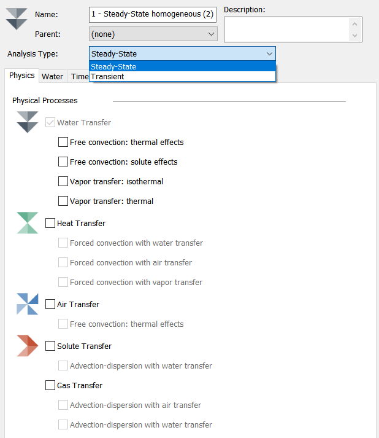This screenshot has height=438, width=379.
Task: Open the Parent dropdown
Action: pos(153,34)
